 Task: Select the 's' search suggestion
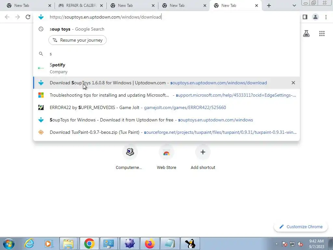[x=166, y=54]
